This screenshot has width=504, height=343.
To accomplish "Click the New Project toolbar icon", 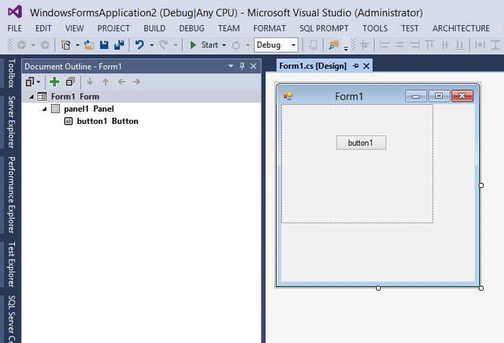I will 66,45.
